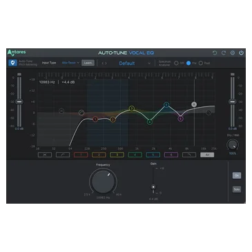This screenshot has height=252, width=252.
Task: Open the Input Type dropdown
Action: pos(70,63)
